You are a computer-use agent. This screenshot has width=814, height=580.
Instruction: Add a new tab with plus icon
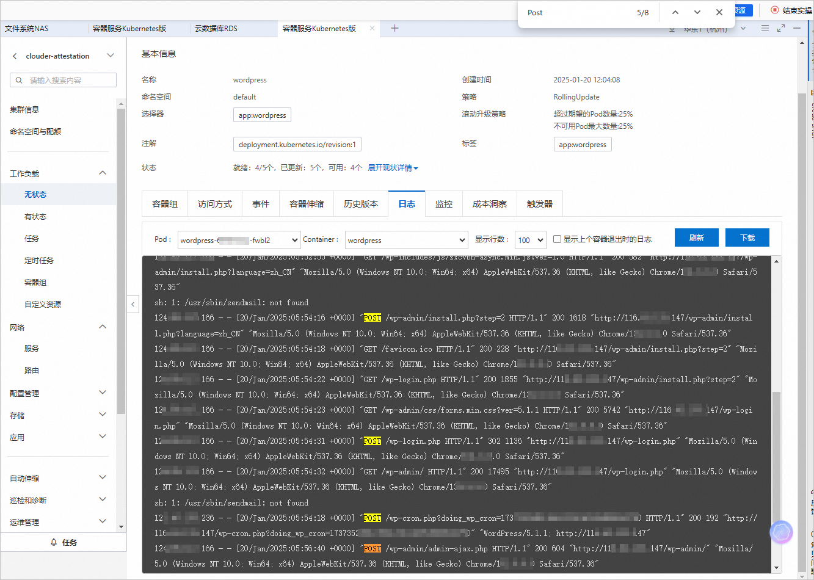coord(394,28)
